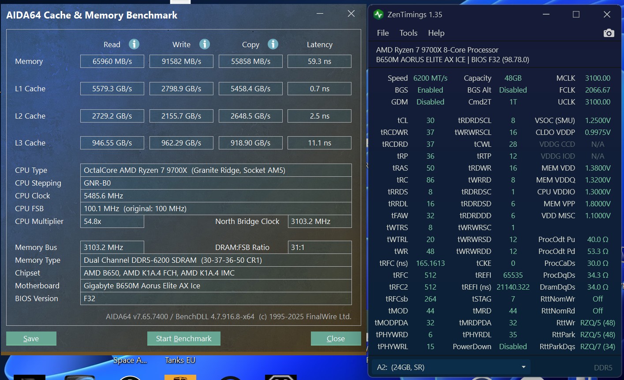
Task: Click the CPU Type field with Ryzen 7 9700X
Action: coord(216,170)
